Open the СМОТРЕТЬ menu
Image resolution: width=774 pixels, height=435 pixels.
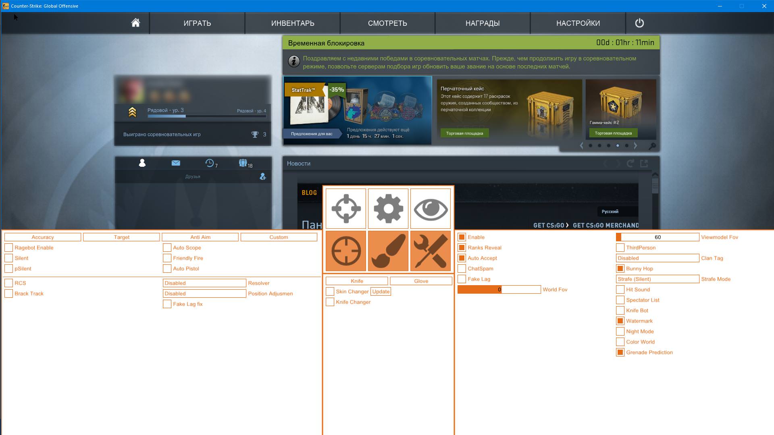point(387,23)
